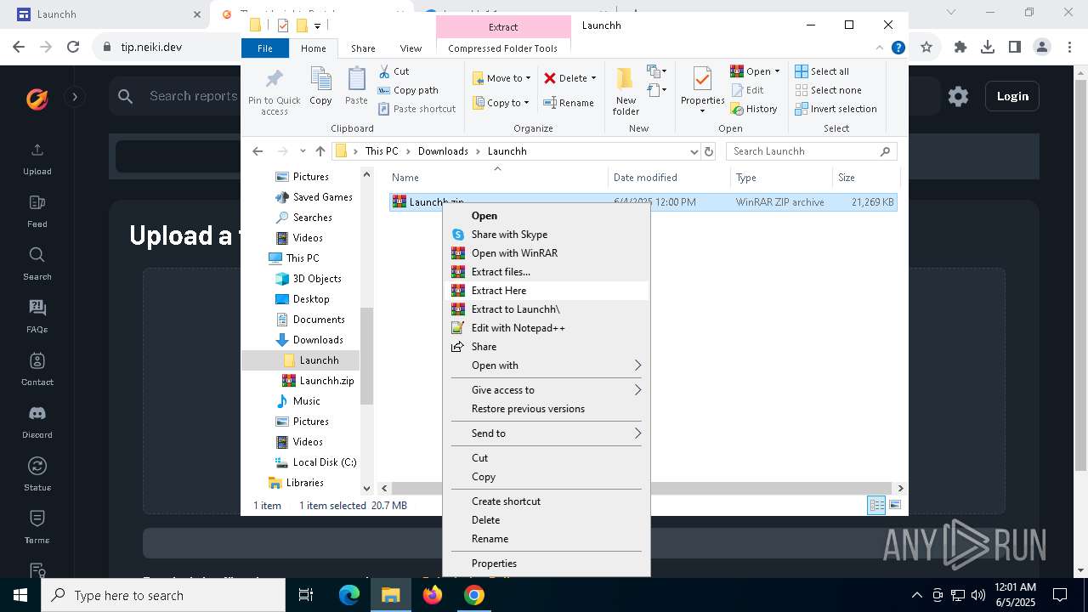Click the Back navigation arrow in Explorer
The height and width of the screenshot is (612, 1088).
(258, 151)
